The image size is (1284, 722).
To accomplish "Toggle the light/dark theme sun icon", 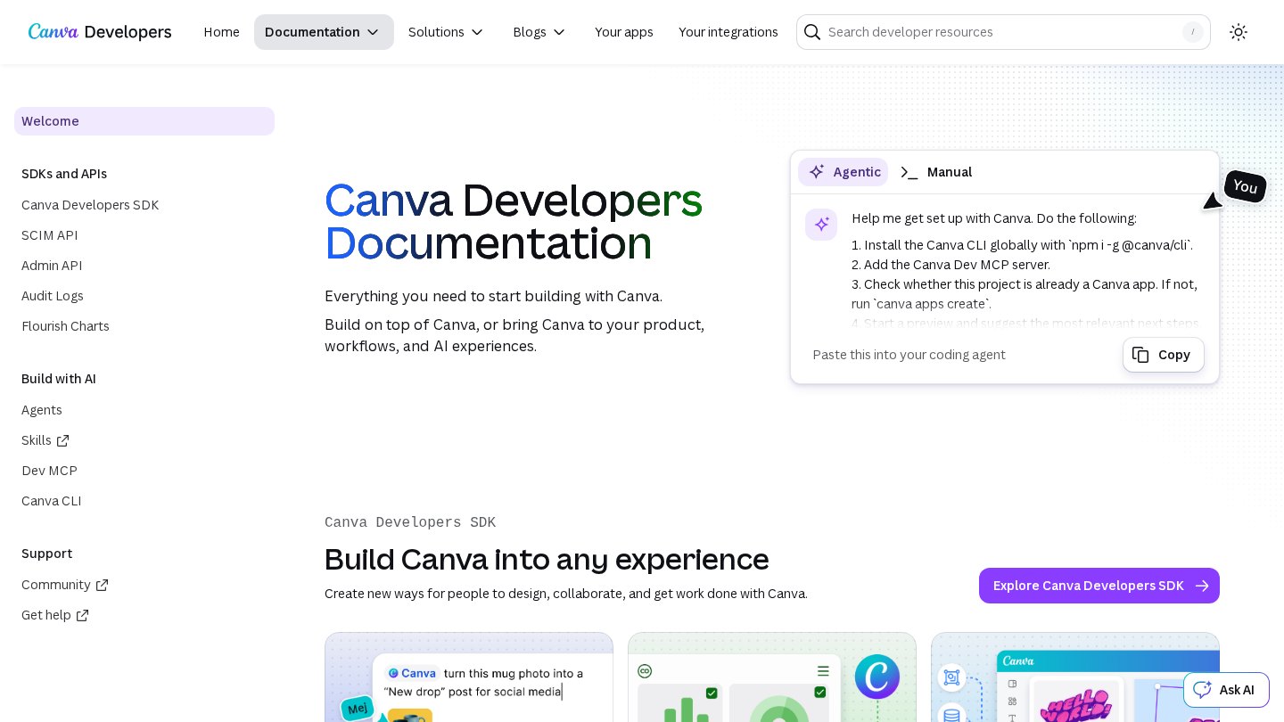I will click(x=1239, y=32).
